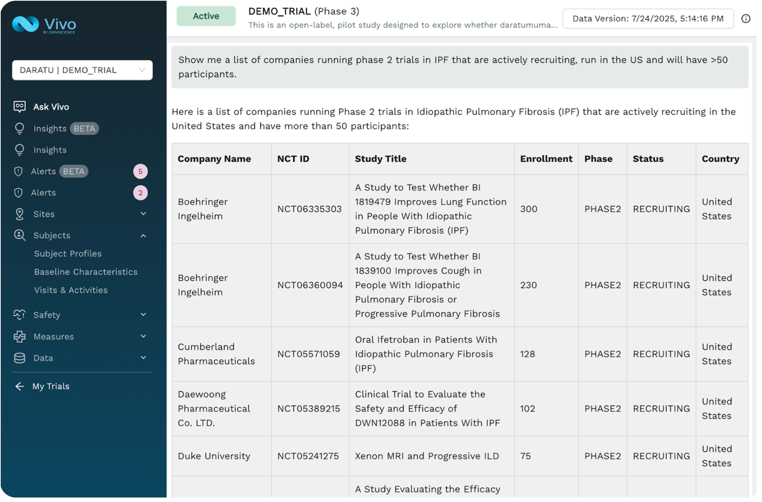Click enrollment value 300
Screen dimensions: 762x502
529,209
